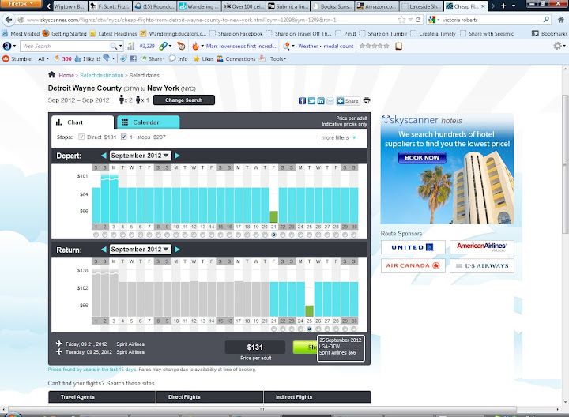Select return radio for September 25
This screenshot has height=417, width=569.
click(x=309, y=329)
